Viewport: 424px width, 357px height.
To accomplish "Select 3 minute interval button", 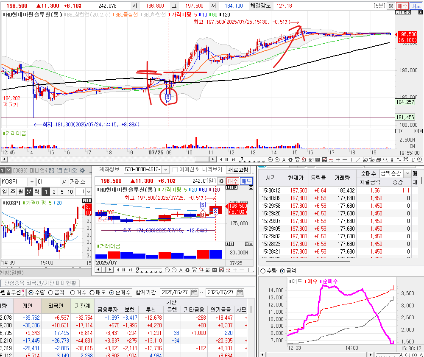I will tap(54, 192).
